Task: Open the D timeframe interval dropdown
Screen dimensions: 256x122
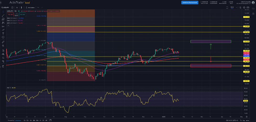Action: click(x=17, y=8)
